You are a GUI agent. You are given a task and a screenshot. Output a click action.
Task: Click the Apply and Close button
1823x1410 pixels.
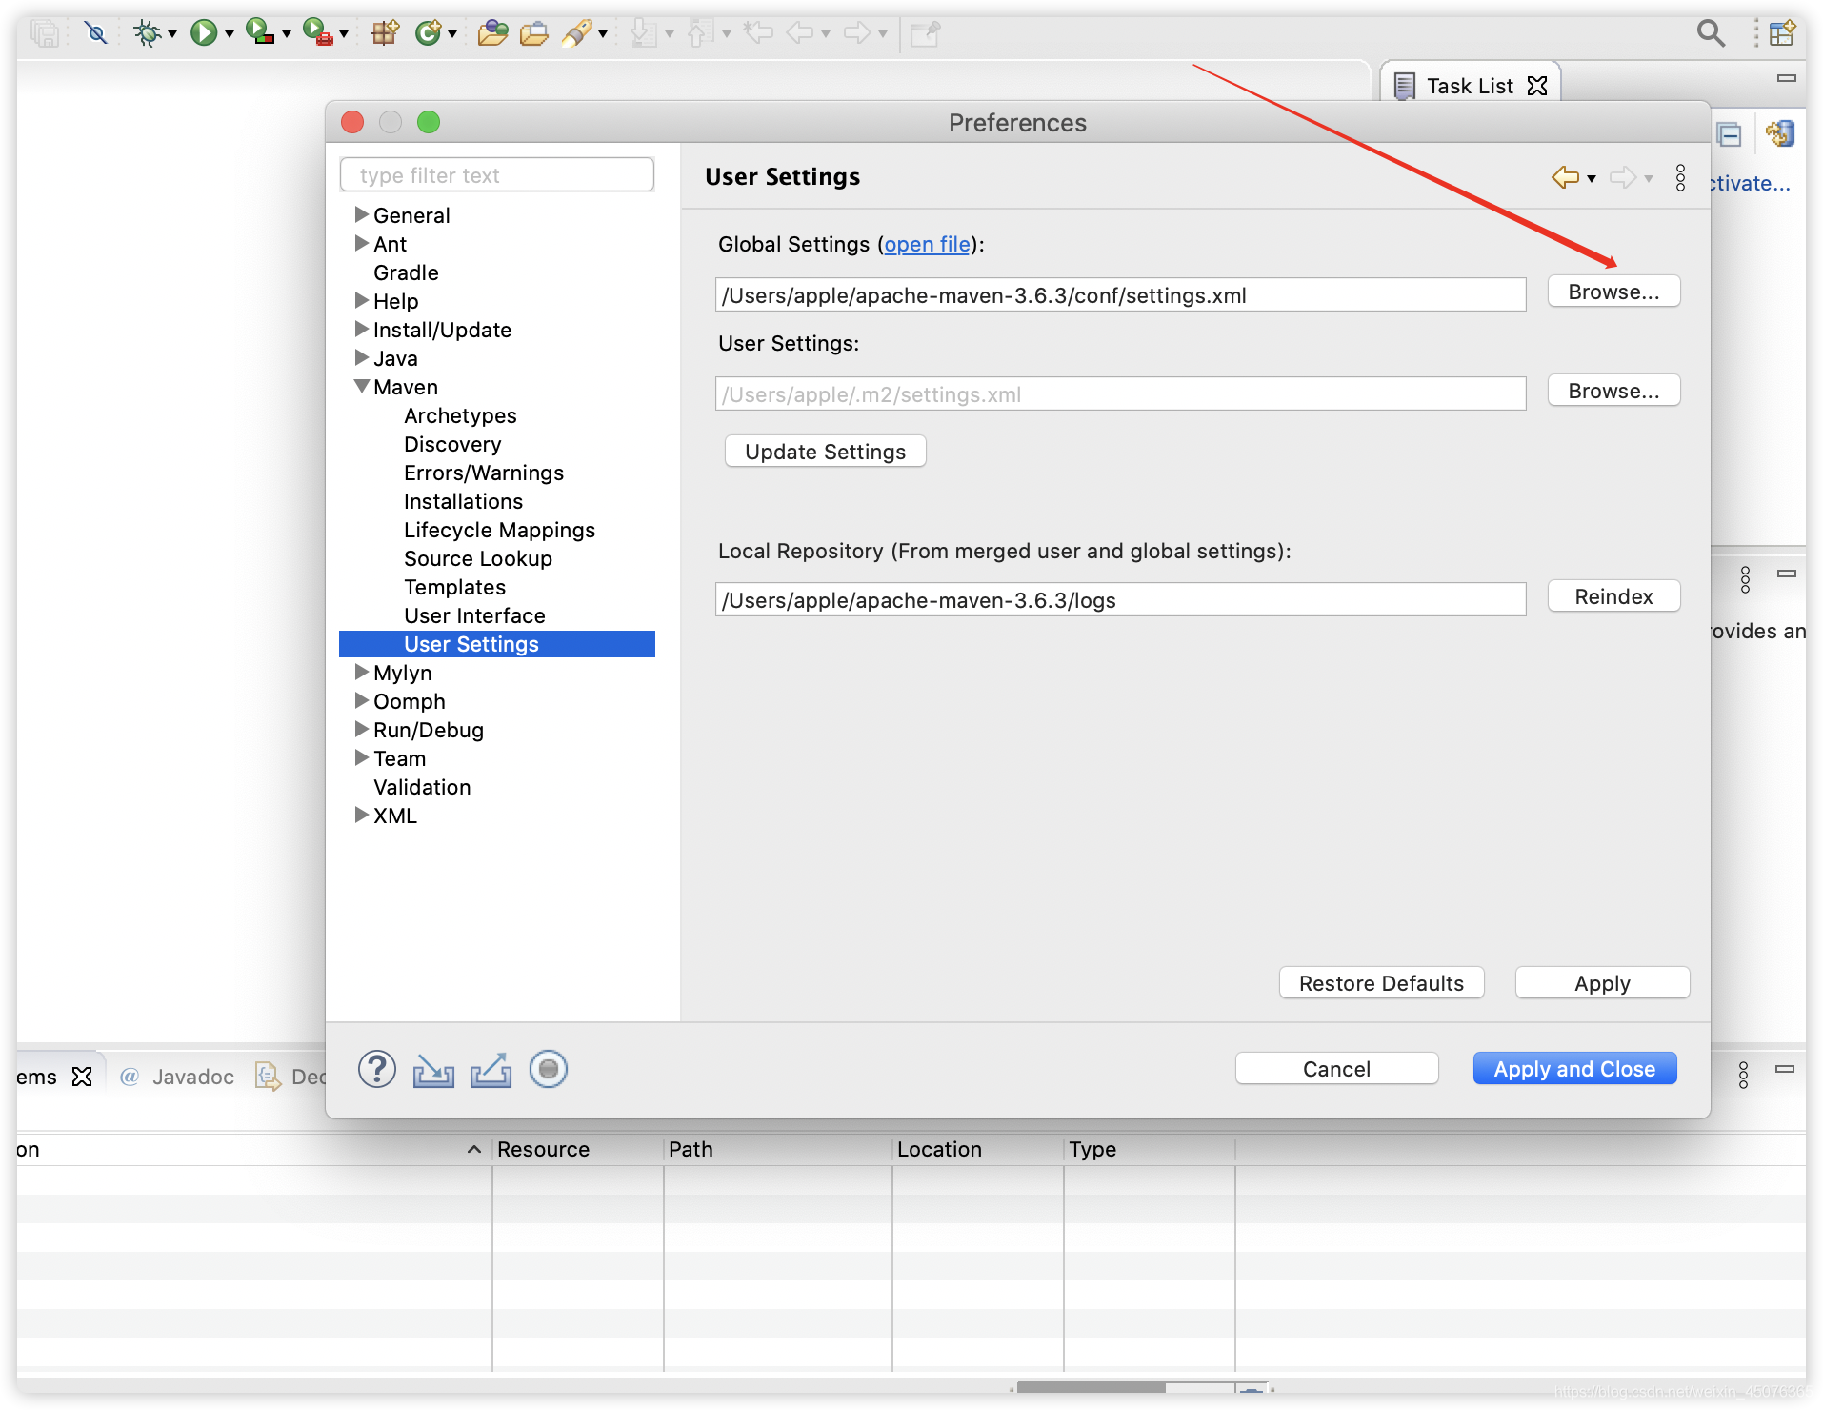pos(1574,1069)
